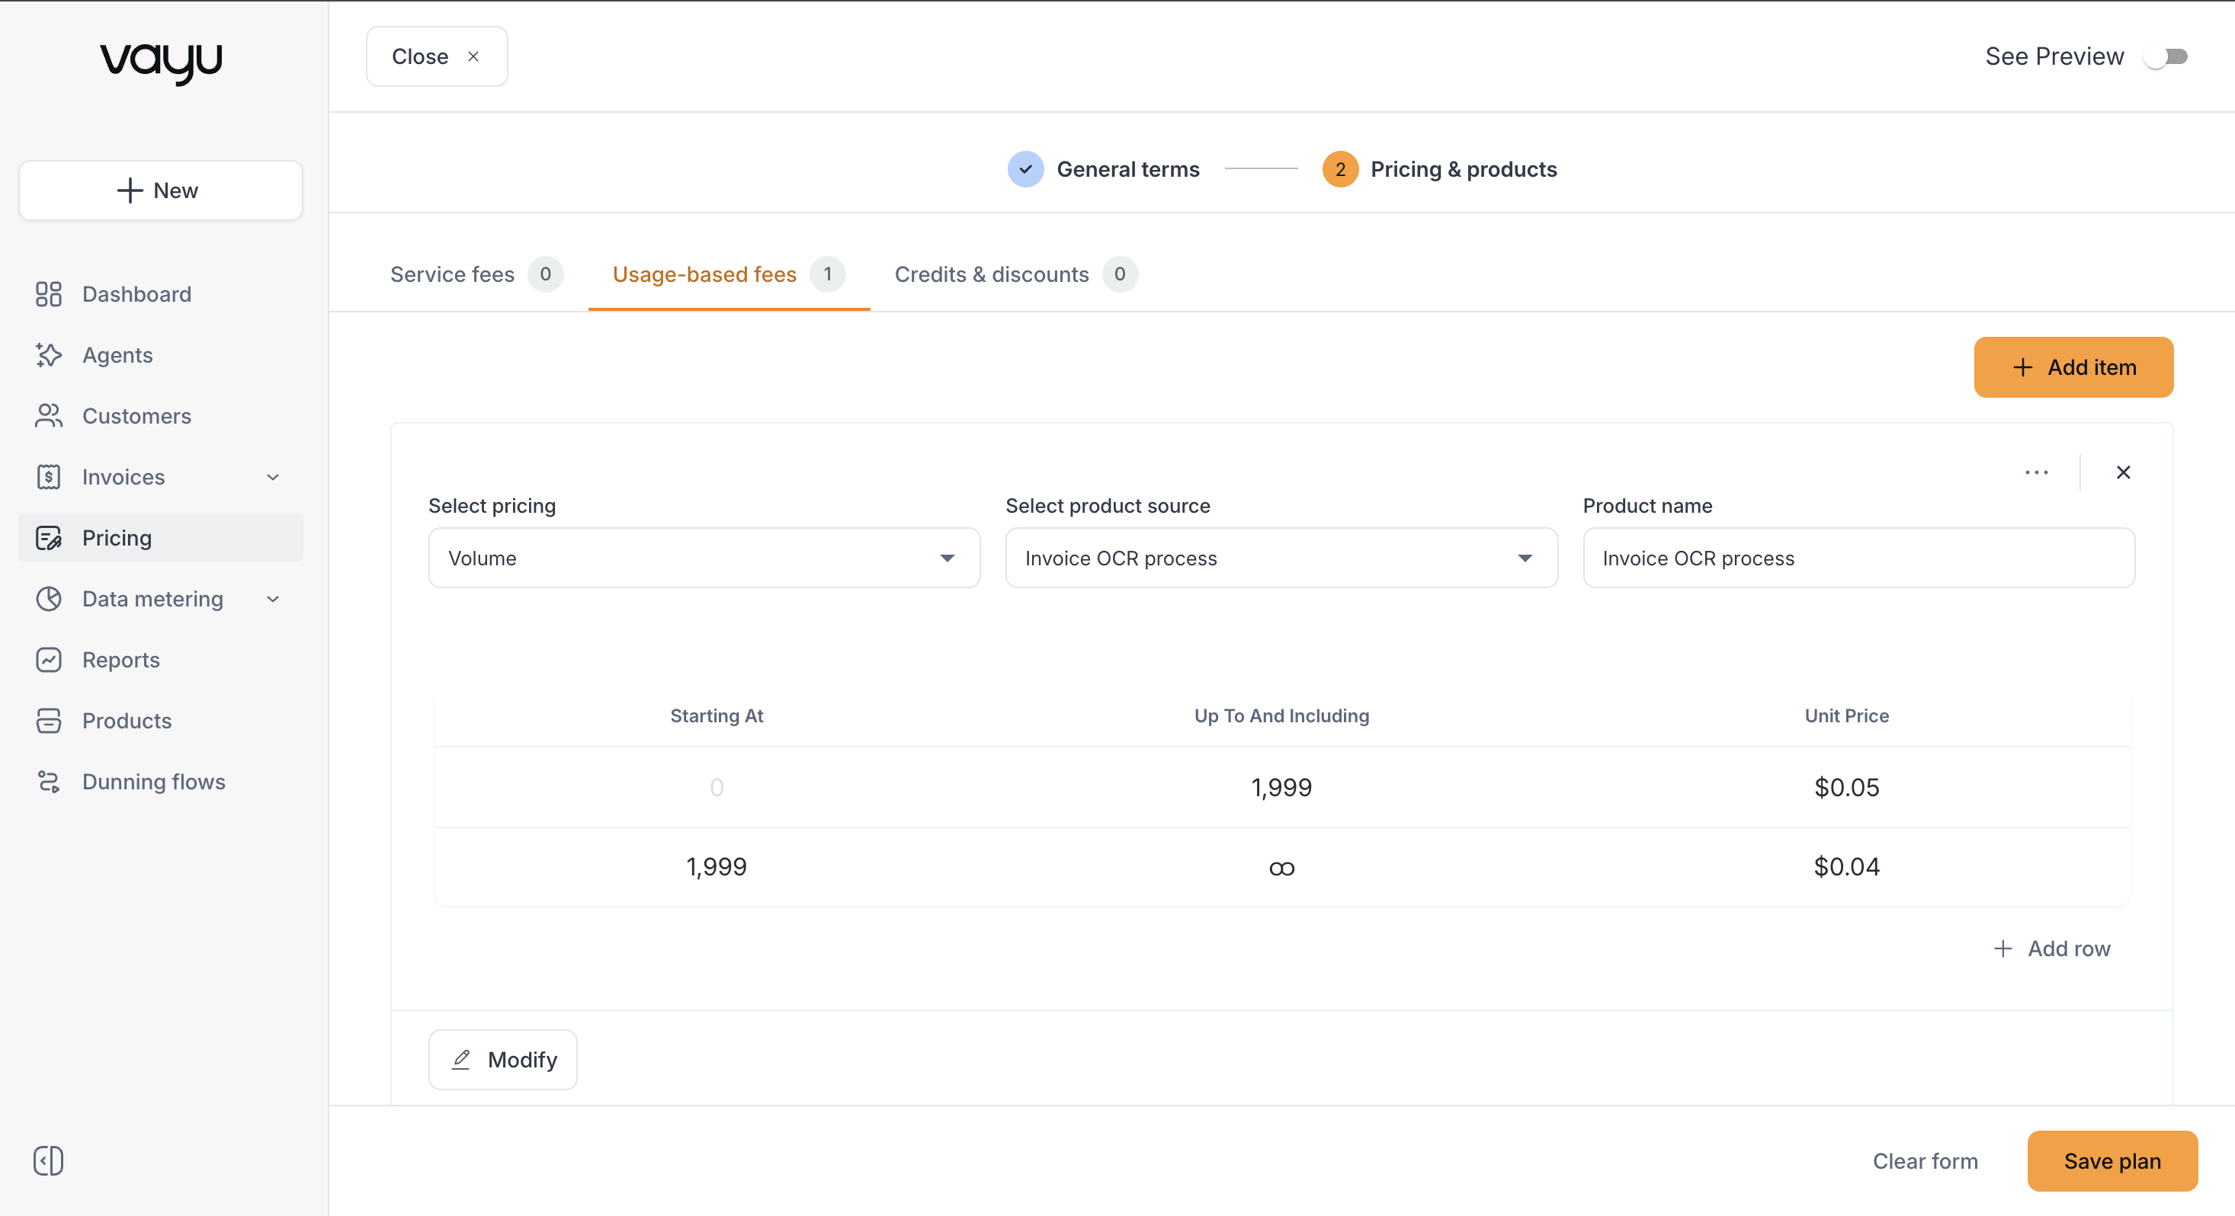
Task: Open the Select product source dropdown
Action: [1281, 558]
